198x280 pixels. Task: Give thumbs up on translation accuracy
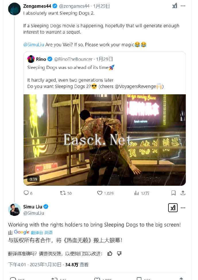pos(110,253)
